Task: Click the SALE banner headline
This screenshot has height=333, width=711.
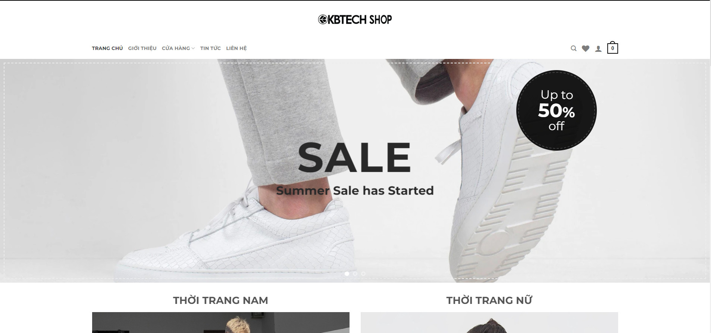Action: click(x=354, y=157)
